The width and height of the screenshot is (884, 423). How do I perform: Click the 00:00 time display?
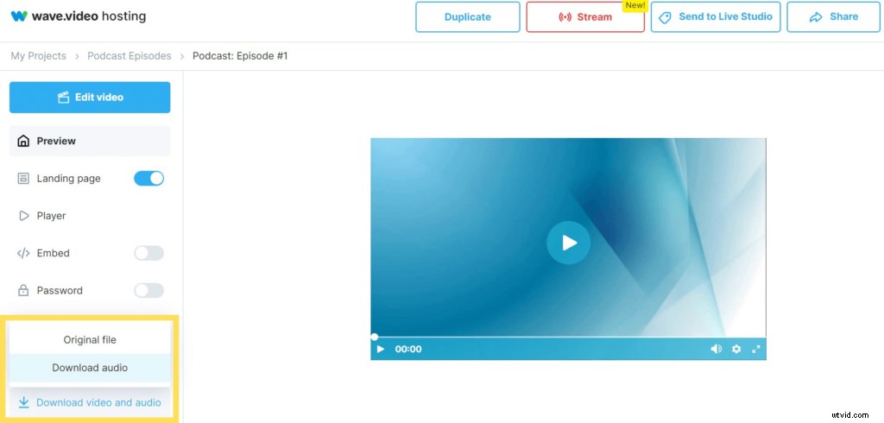click(x=408, y=349)
